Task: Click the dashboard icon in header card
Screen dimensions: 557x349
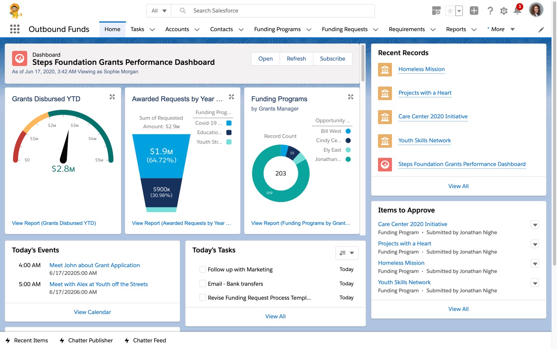Action: [19, 59]
